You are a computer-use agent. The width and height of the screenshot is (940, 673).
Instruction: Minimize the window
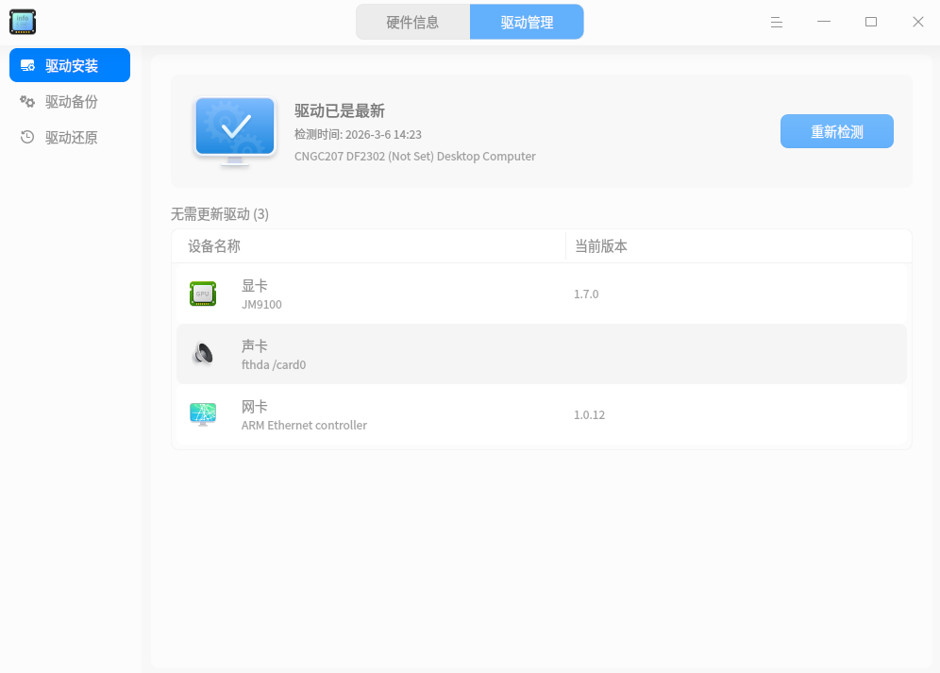tap(824, 23)
